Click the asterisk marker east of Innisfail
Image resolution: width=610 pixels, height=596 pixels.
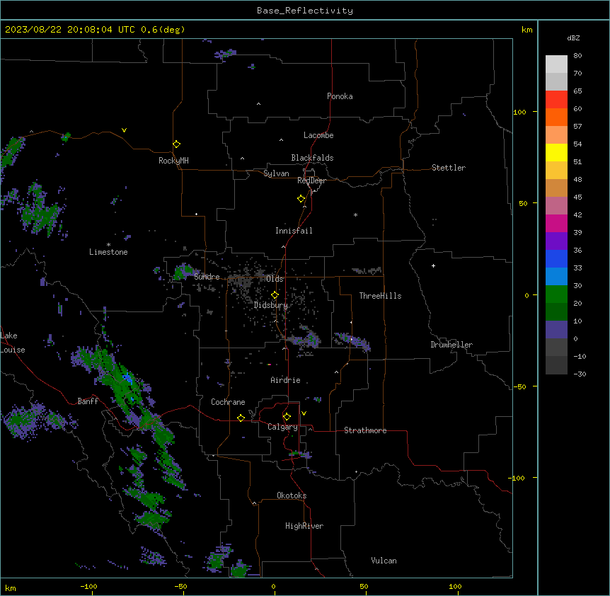click(x=355, y=215)
